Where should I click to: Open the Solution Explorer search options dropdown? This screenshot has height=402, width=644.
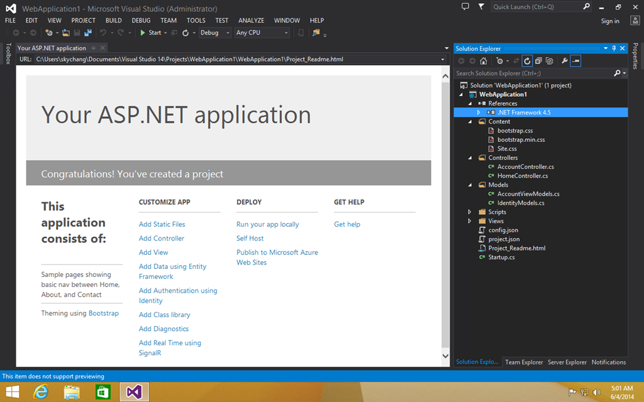coord(625,73)
